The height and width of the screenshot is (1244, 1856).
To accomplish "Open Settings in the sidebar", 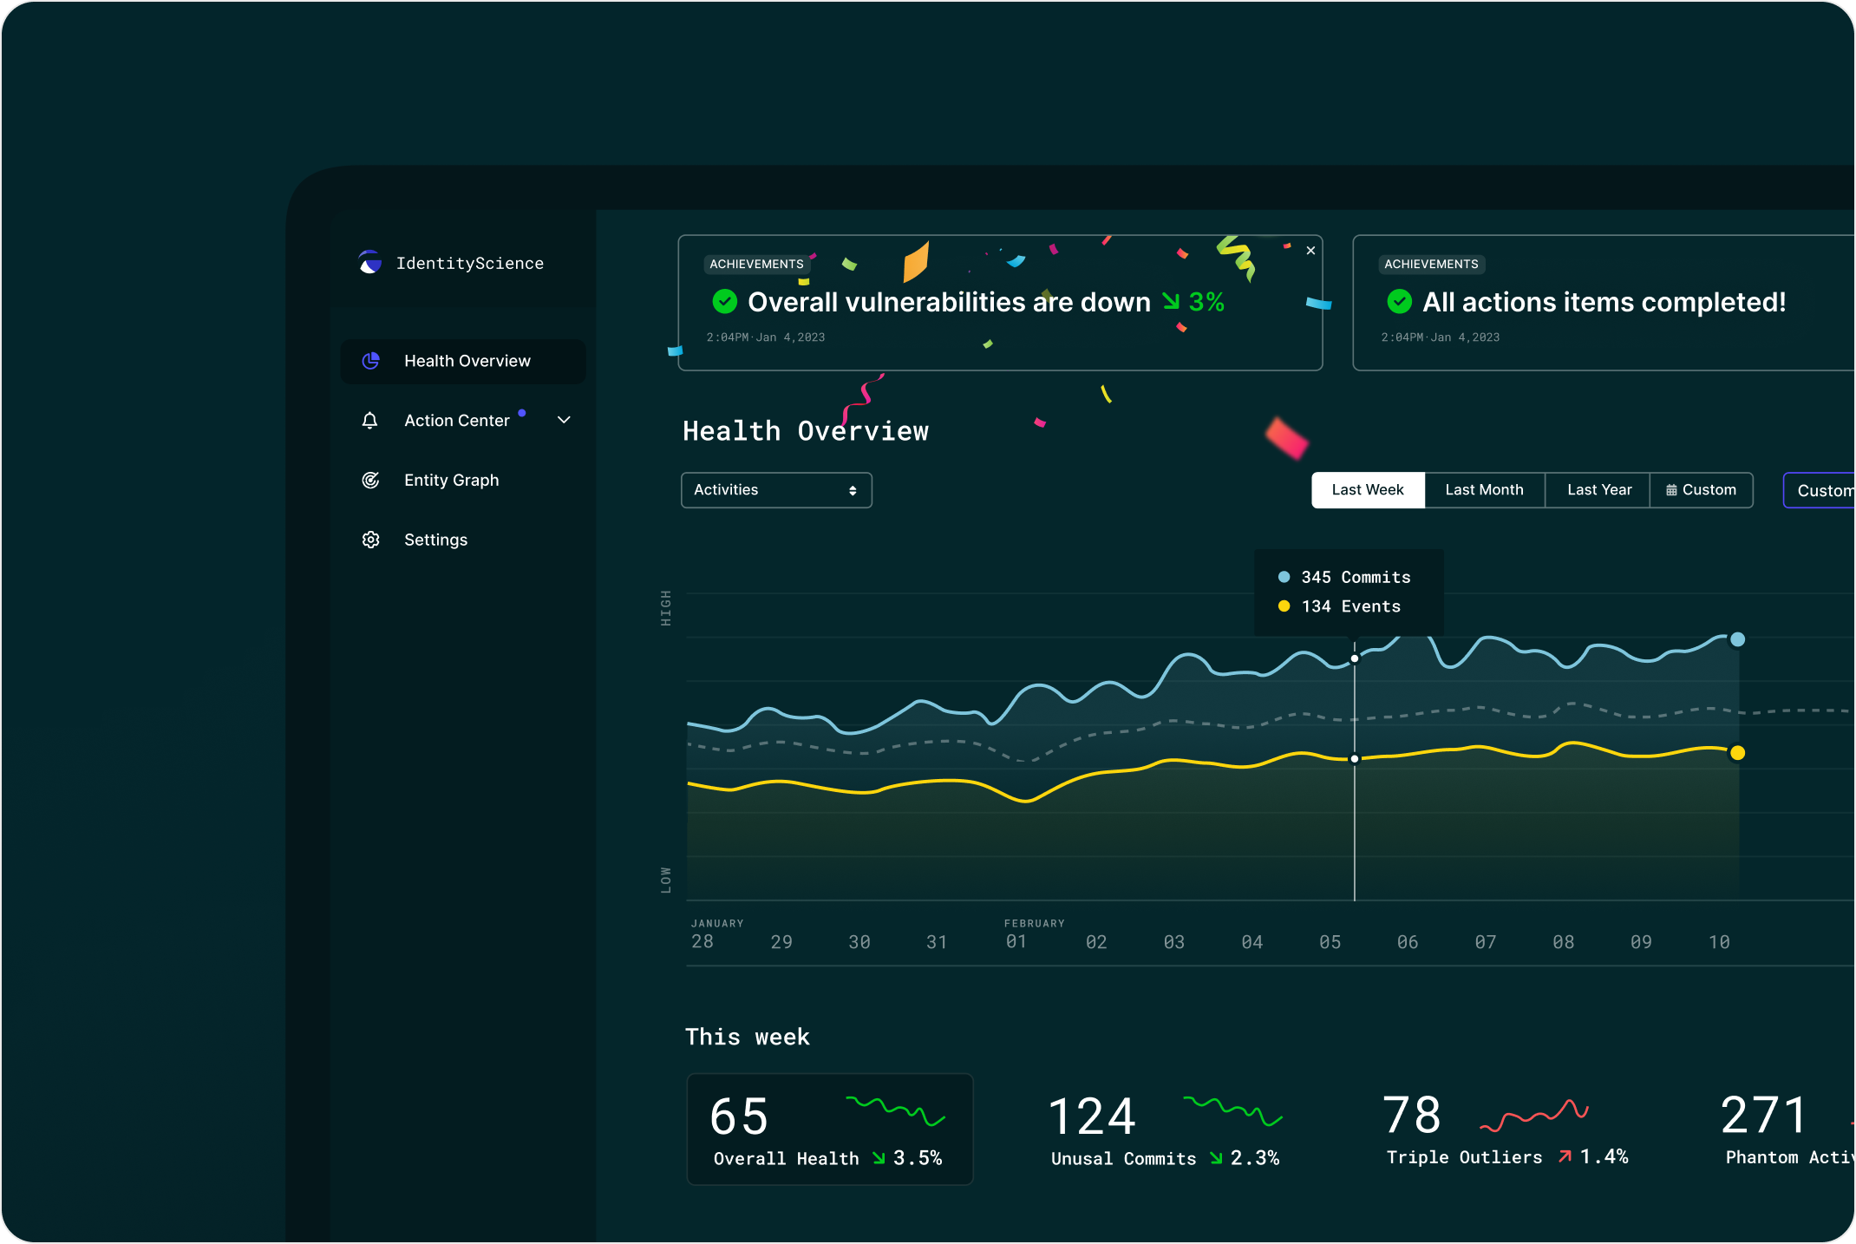I will pyautogui.click(x=463, y=540).
